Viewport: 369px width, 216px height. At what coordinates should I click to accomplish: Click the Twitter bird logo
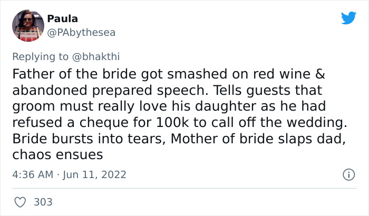348,18
